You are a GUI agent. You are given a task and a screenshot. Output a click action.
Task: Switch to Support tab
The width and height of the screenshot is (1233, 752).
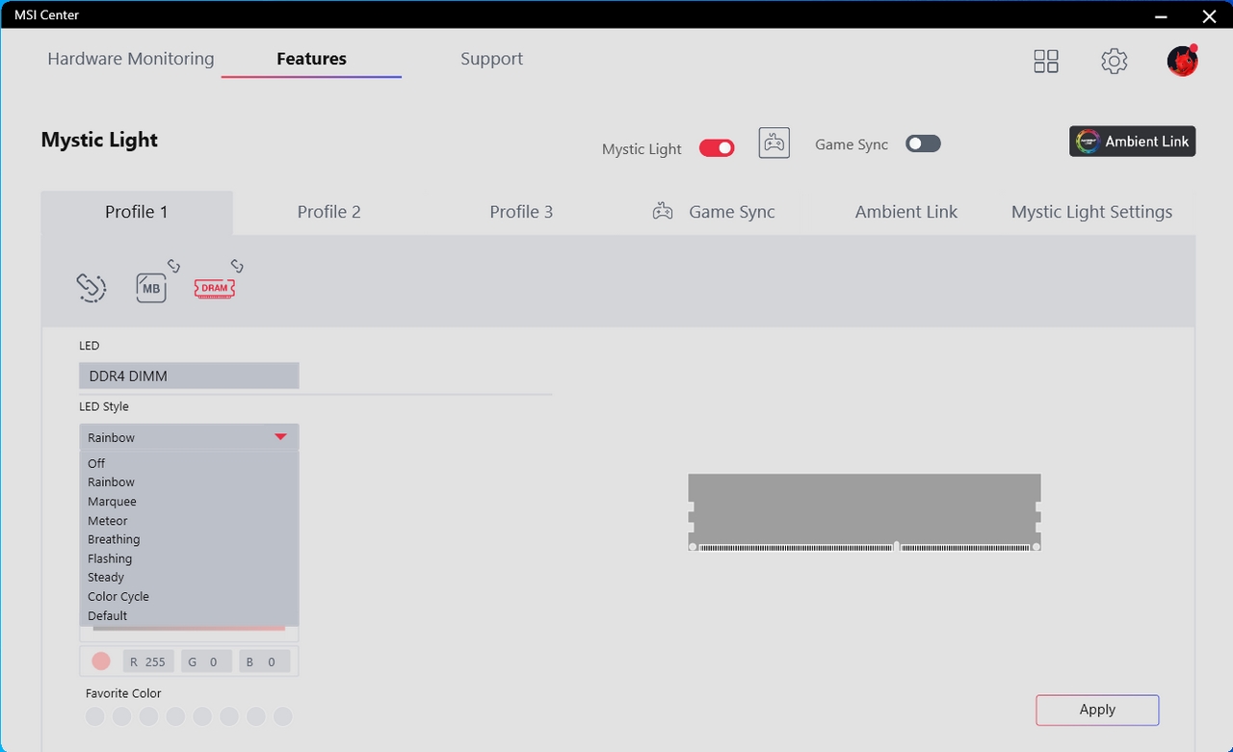point(491,59)
